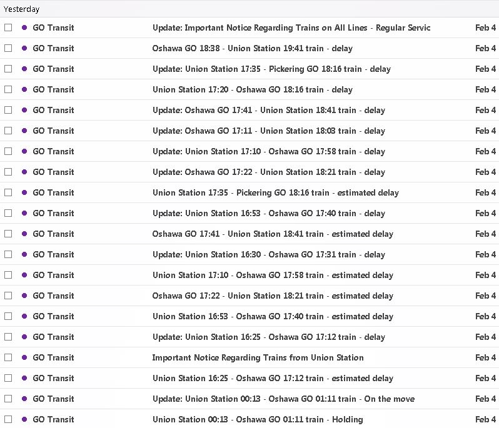The height and width of the screenshot is (428, 499).
Task: Click unread dot for 'Update: Union Station 16:30' email
Action: (24, 254)
